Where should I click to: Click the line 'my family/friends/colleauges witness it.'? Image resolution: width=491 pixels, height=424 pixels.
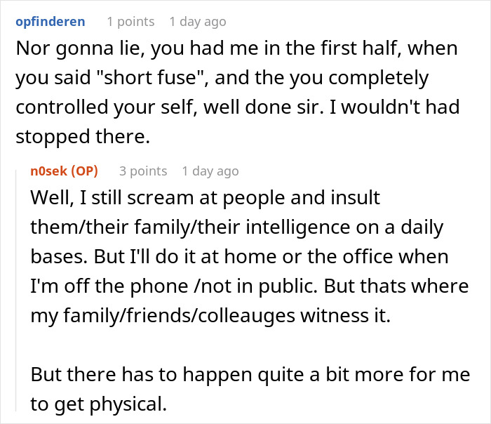point(210,316)
